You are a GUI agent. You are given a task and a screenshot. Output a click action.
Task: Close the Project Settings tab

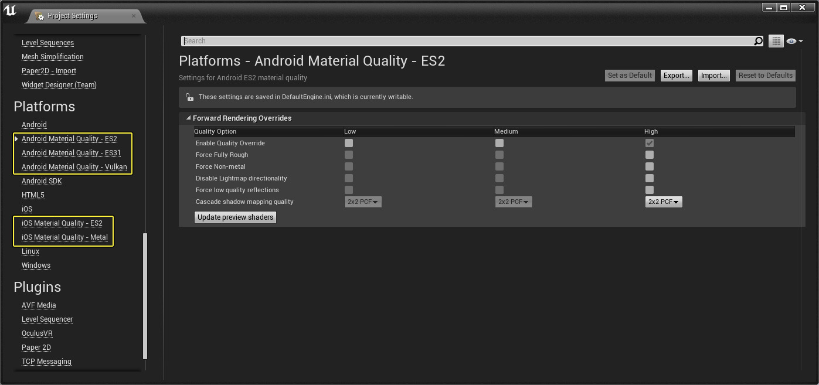click(x=134, y=15)
